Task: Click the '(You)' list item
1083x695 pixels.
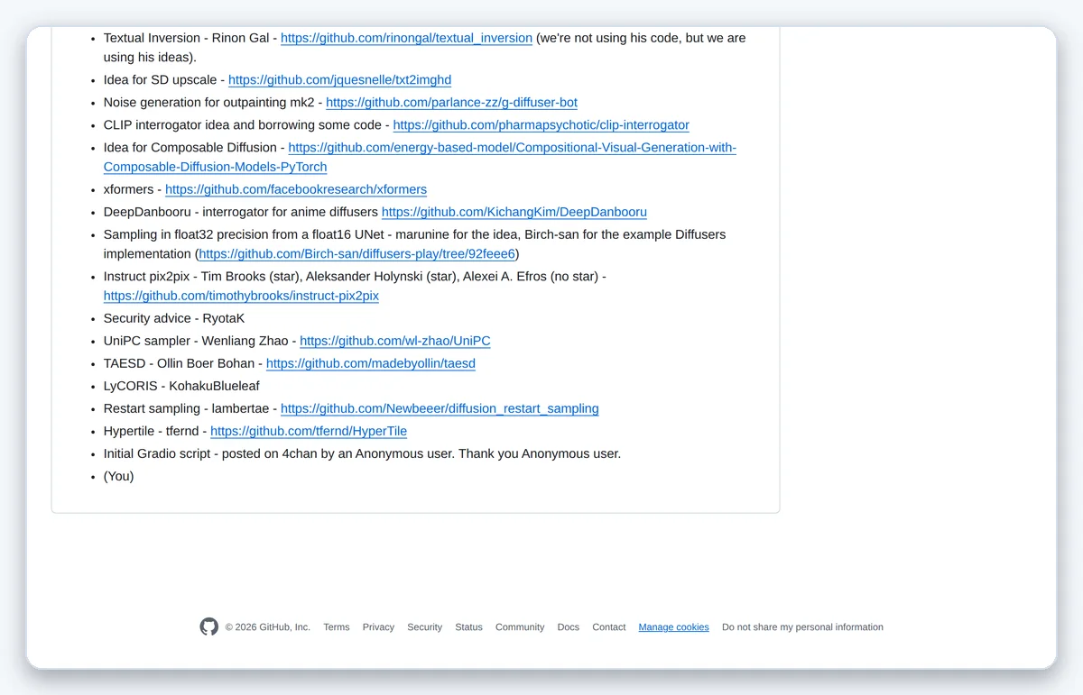Action: pyautogui.click(x=118, y=476)
